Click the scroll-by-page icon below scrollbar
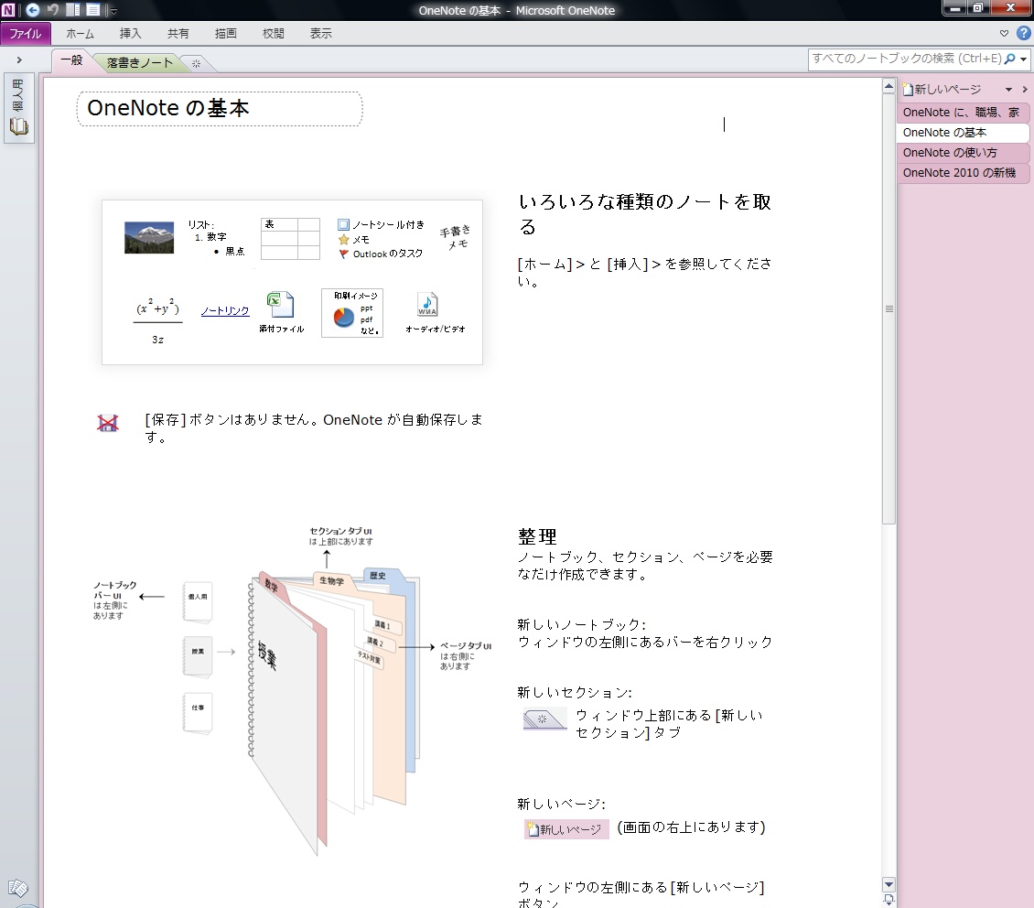 point(889,900)
